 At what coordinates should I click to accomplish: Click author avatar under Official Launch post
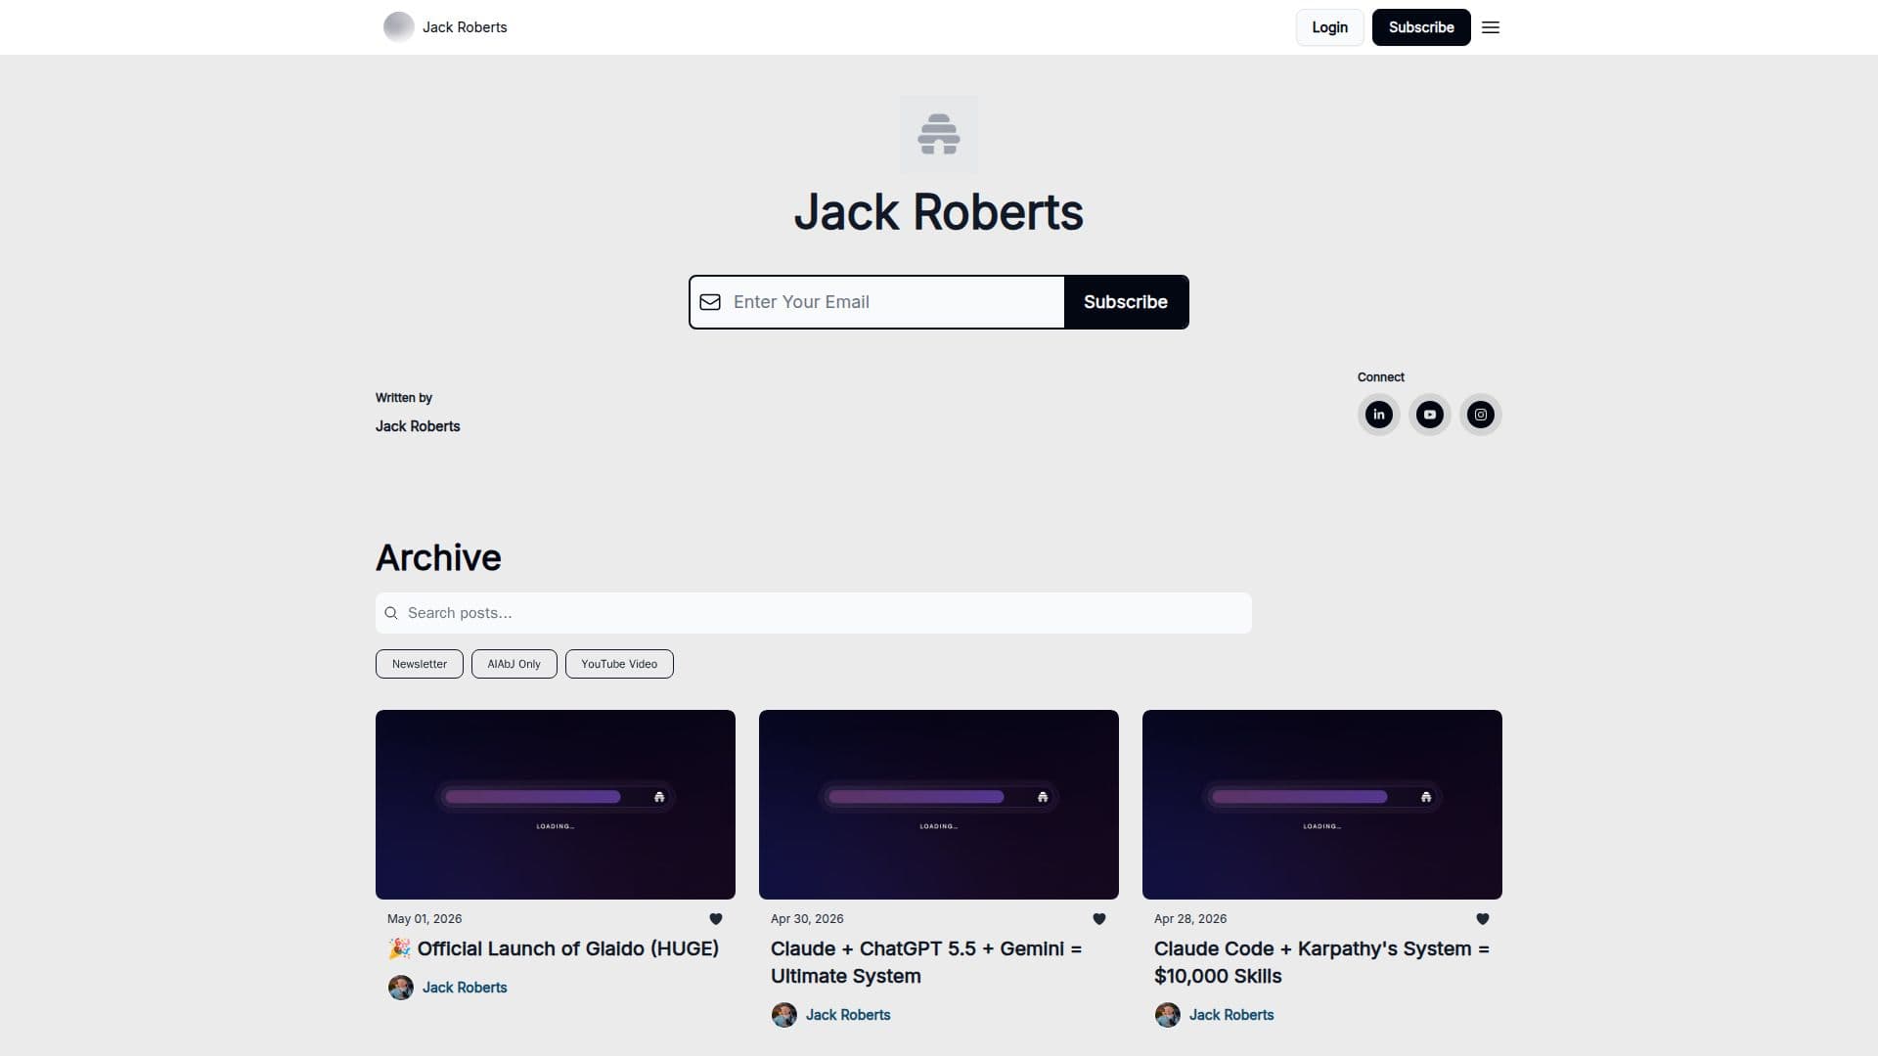401,988
